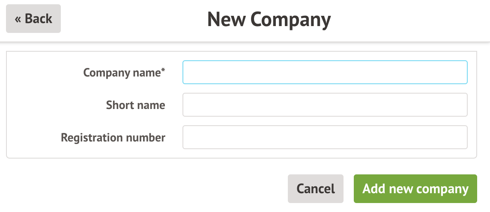Click the « Back button
The width and height of the screenshot is (490, 212).
(33, 19)
